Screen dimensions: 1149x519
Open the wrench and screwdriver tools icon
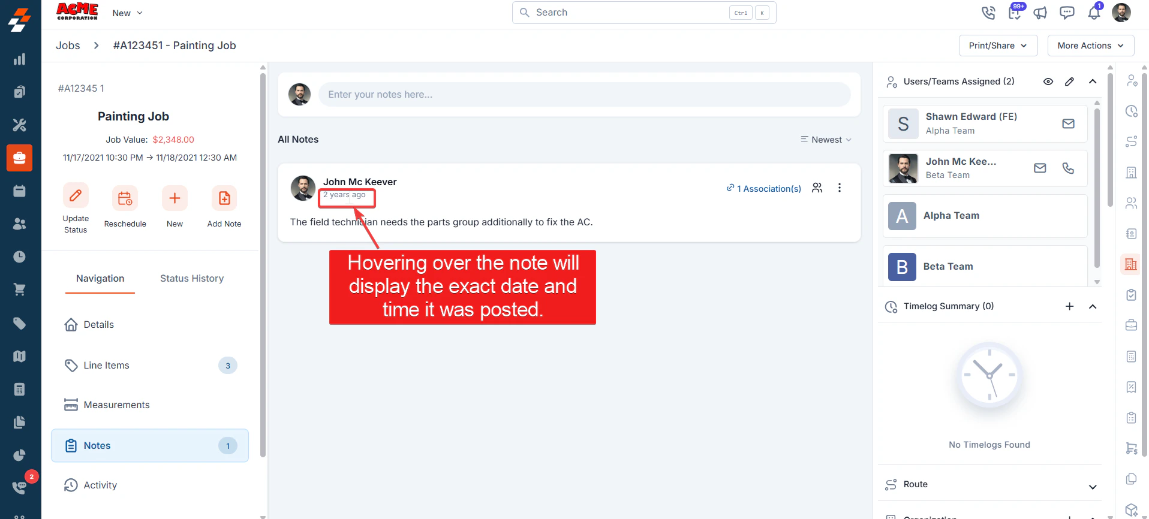coord(19,125)
